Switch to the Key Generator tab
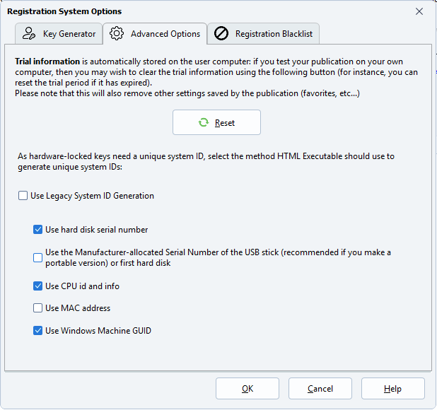 (69, 34)
